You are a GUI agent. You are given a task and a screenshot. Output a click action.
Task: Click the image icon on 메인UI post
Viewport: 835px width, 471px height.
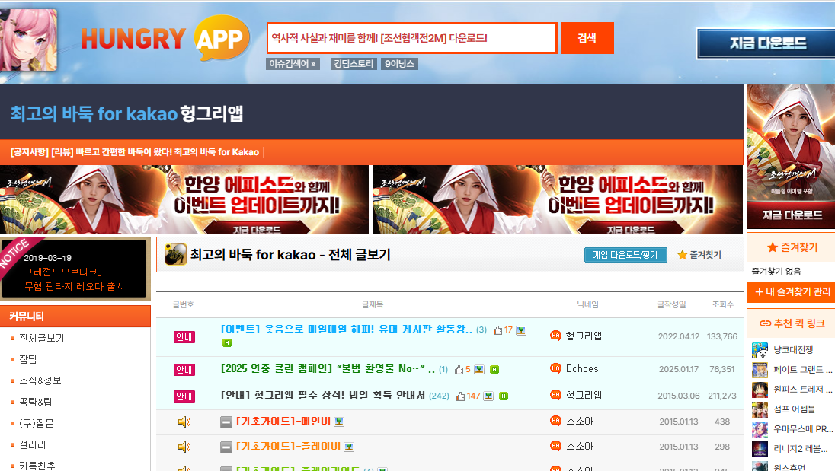click(x=339, y=422)
